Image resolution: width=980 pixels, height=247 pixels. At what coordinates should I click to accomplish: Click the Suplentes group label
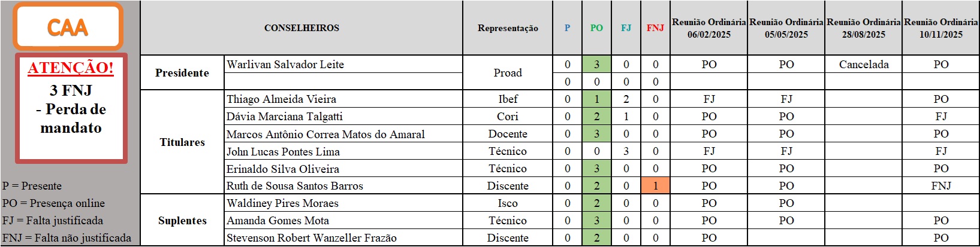[x=182, y=221]
